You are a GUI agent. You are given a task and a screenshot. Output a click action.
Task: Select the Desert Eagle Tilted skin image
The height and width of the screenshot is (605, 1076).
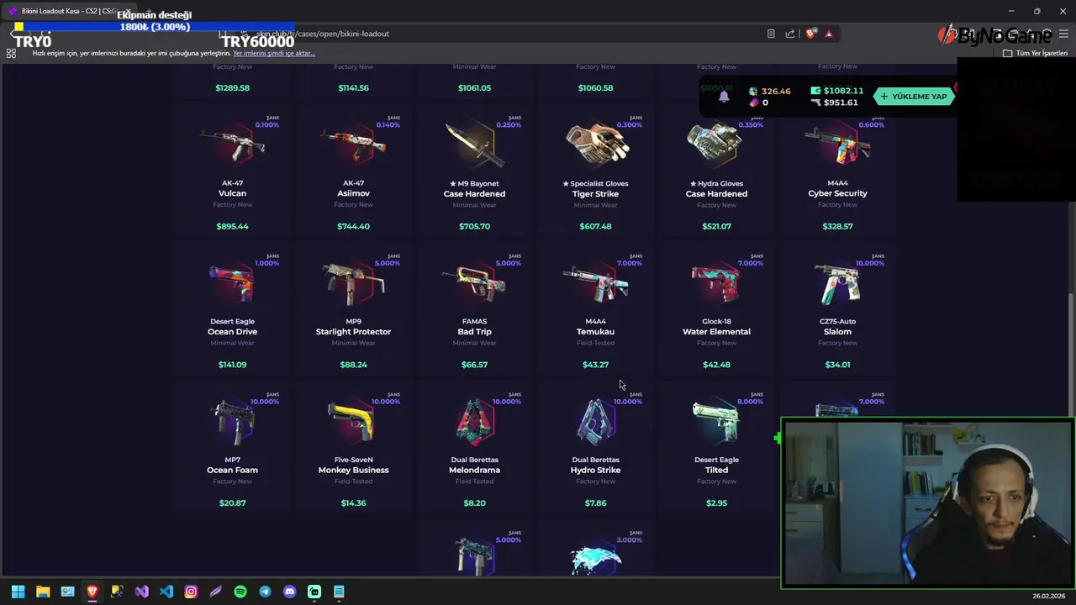tap(717, 423)
